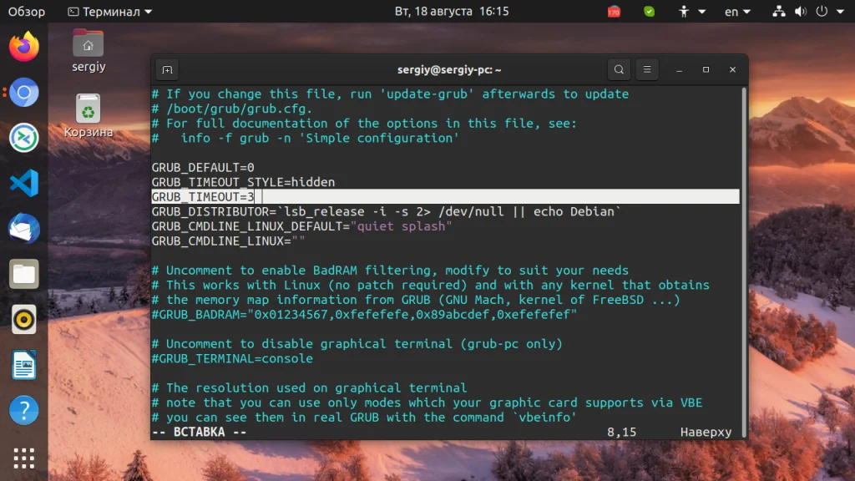This screenshot has width=855, height=481.
Task: Maximize the terminal window
Action: pos(706,70)
